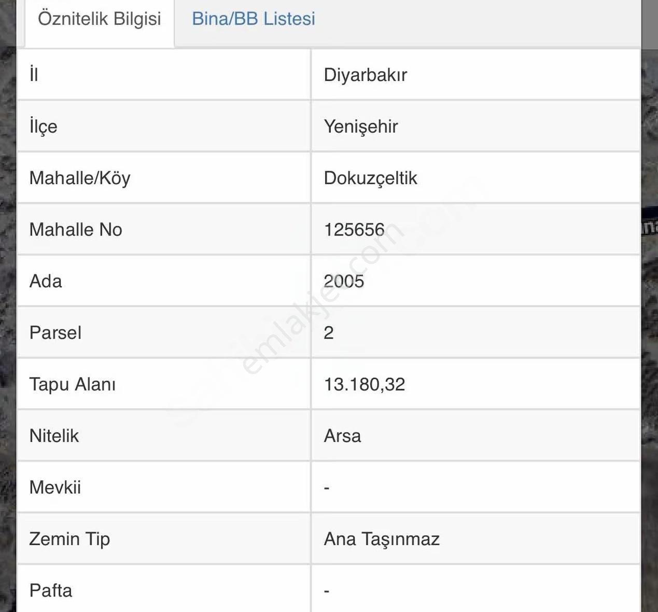The width and height of the screenshot is (658, 612).
Task: Select the Mahalle No label
Action: click(76, 229)
